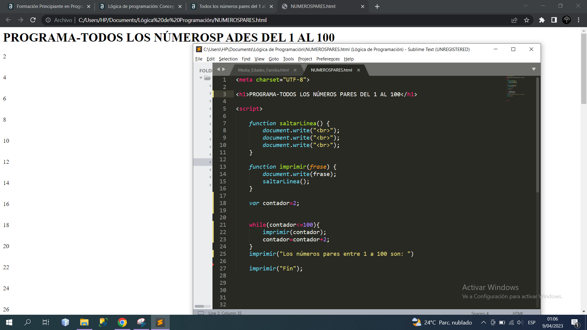Open Chrome side panel icon

pos(554,20)
